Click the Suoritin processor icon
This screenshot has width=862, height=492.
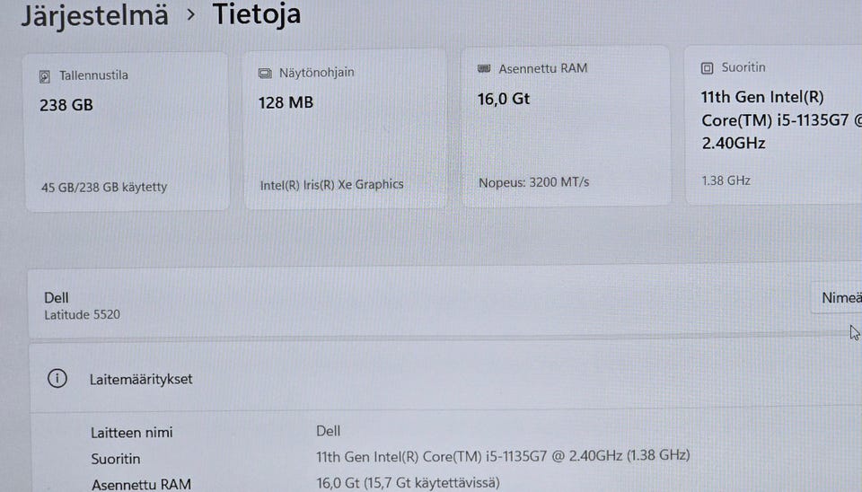(707, 68)
